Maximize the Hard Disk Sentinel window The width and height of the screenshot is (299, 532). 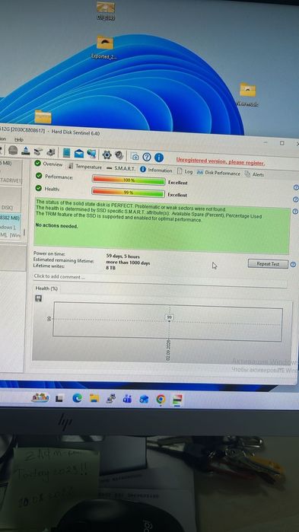[x=282, y=143]
